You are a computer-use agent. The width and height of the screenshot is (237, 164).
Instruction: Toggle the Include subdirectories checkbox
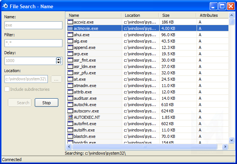click(7, 89)
